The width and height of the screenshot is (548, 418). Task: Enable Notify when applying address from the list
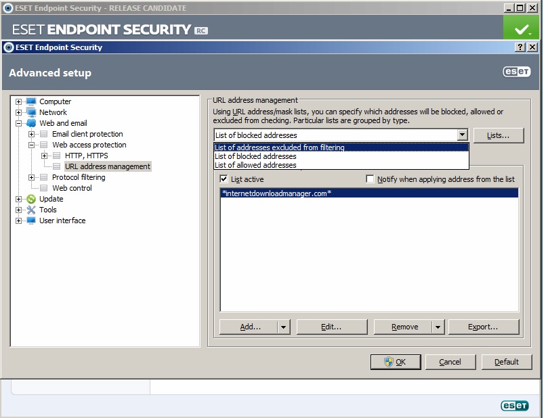(x=370, y=179)
